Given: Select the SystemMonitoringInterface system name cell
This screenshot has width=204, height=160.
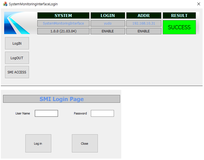Looking at the screenshot, I should (63, 23).
